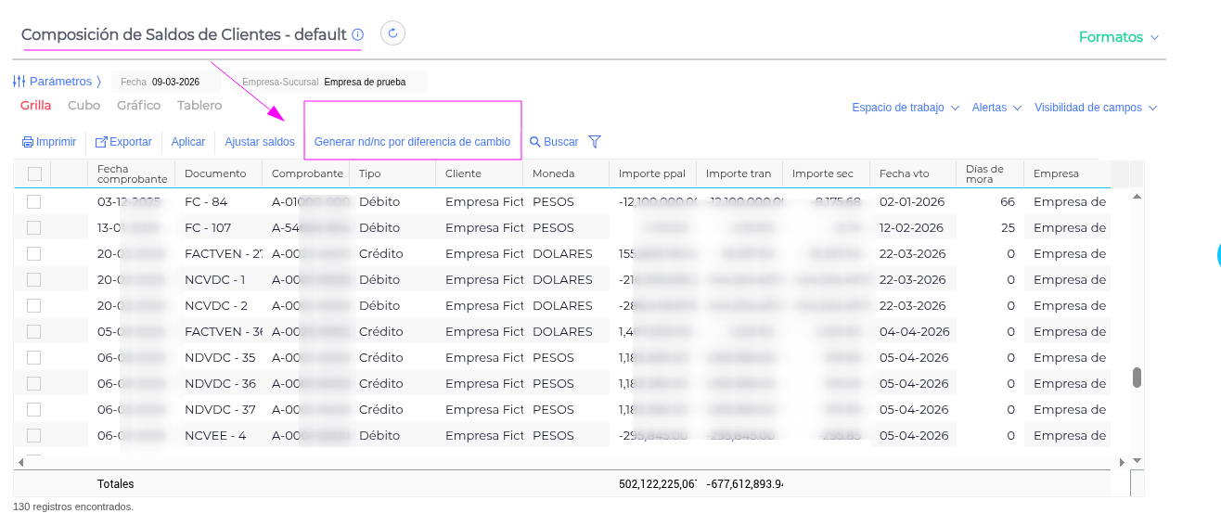Screen dimensions: 1221x513
Task: Click the Ajustar saldos button
Action: [259, 142]
